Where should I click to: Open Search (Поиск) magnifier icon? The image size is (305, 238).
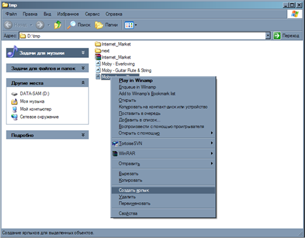pyautogui.click(x=71, y=25)
